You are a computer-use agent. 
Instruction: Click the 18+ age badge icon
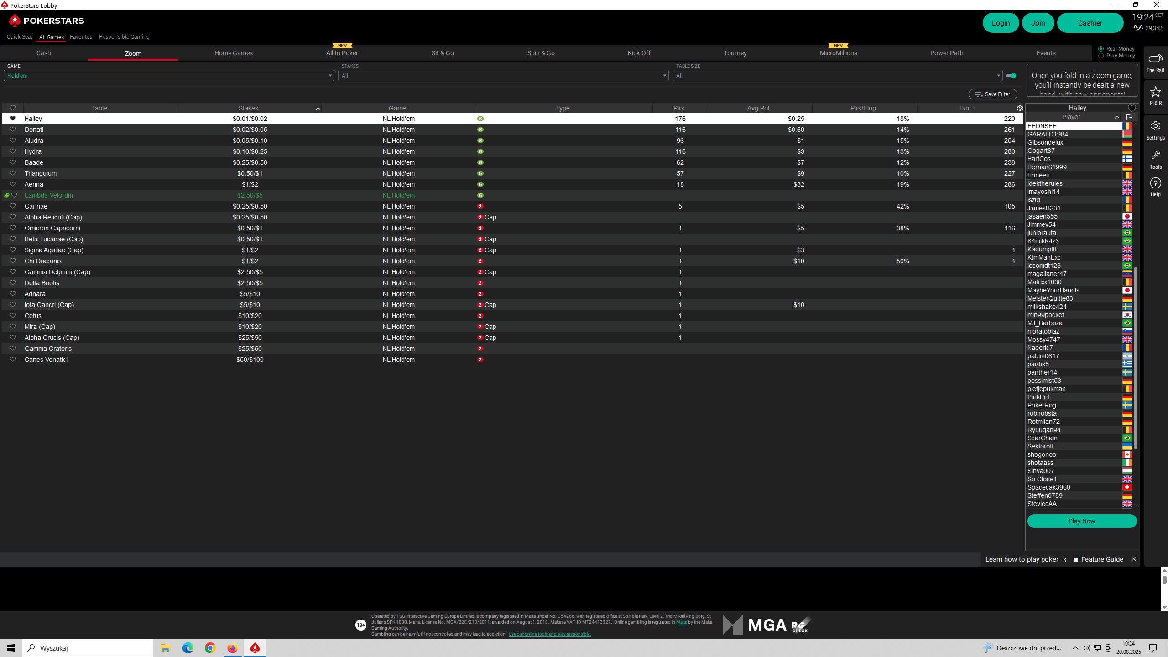pyautogui.click(x=360, y=625)
